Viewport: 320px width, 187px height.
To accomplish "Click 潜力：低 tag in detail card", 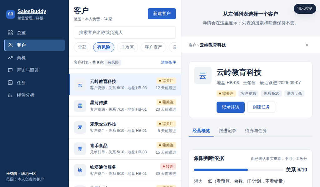I will tap(294, 93).
